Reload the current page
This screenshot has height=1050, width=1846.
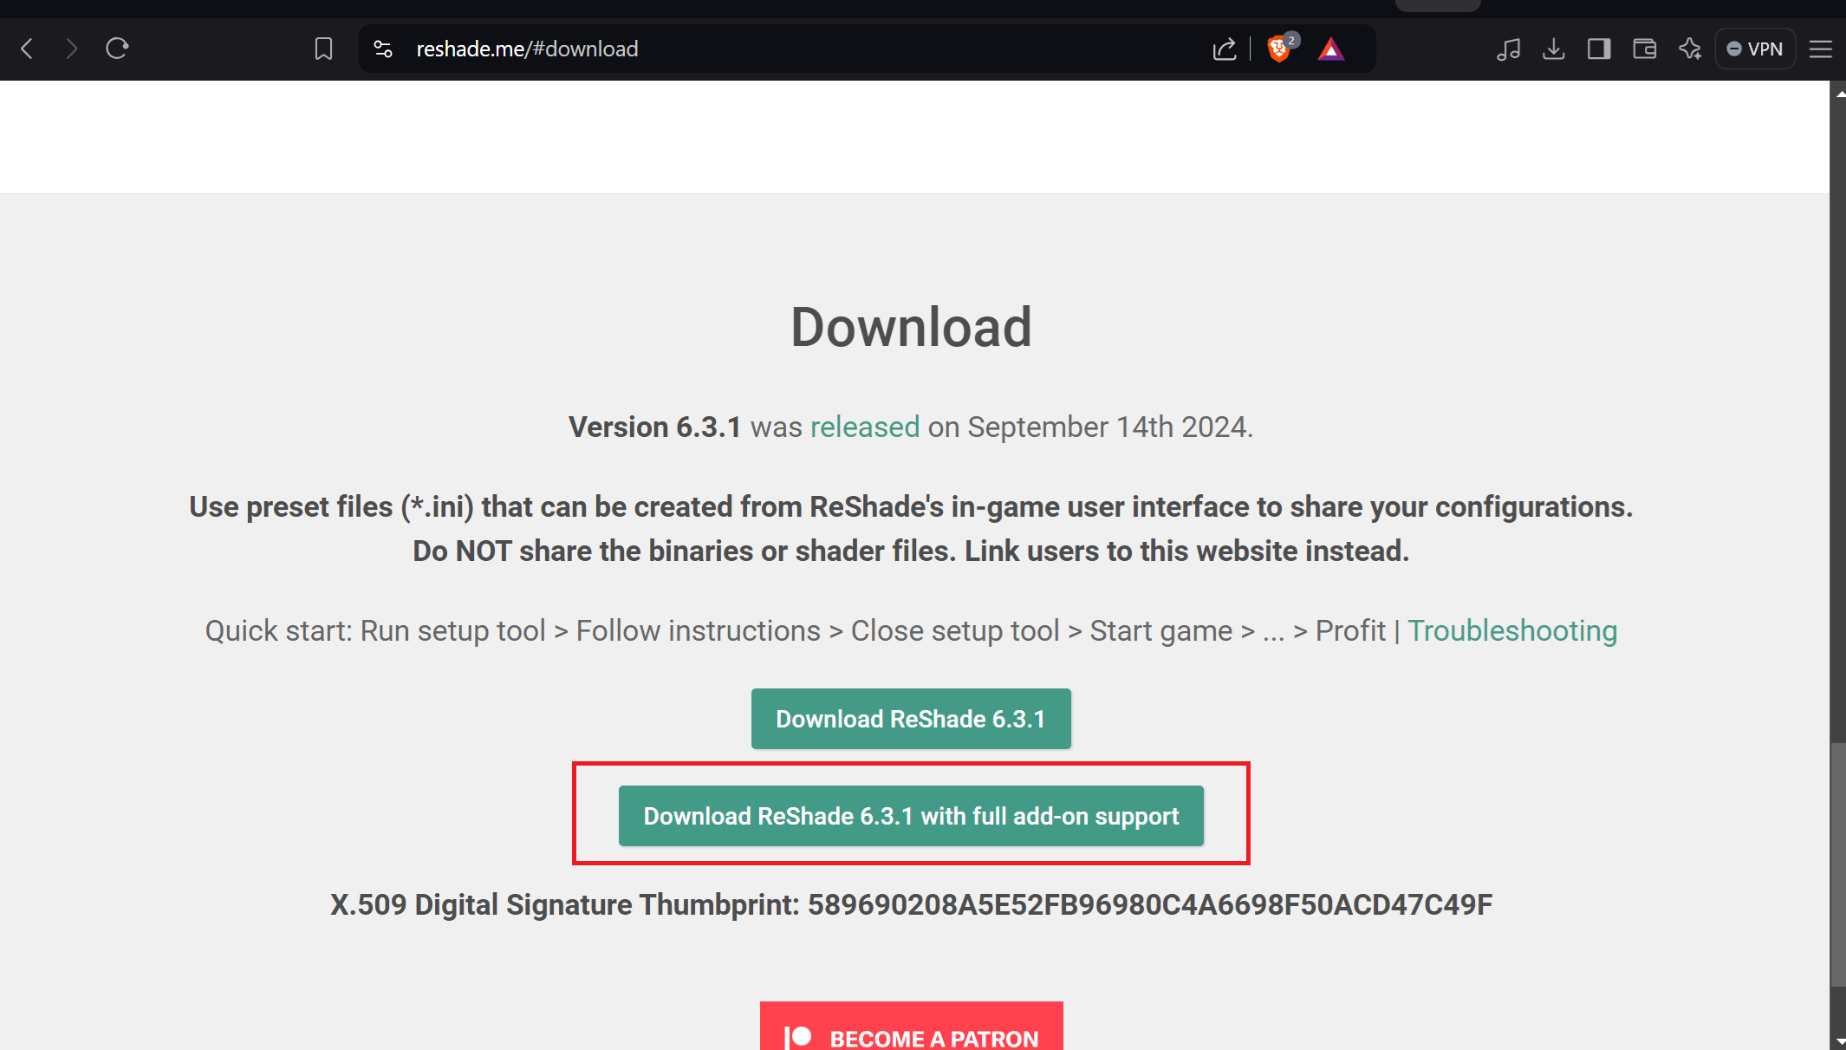[117, 49]
